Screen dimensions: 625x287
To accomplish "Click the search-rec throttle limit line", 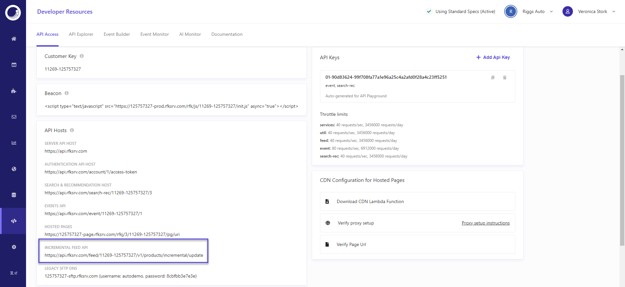I will pyautogui.click(x=364, y=156).
